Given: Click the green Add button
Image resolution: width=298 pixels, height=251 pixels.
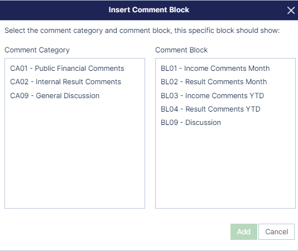Looking at the screenshot, I should tap(244, 231).
